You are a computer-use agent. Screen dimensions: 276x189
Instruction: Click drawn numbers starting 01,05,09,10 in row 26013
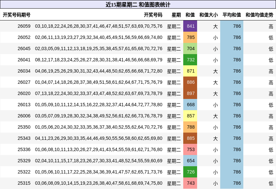(x=99, y=105)
